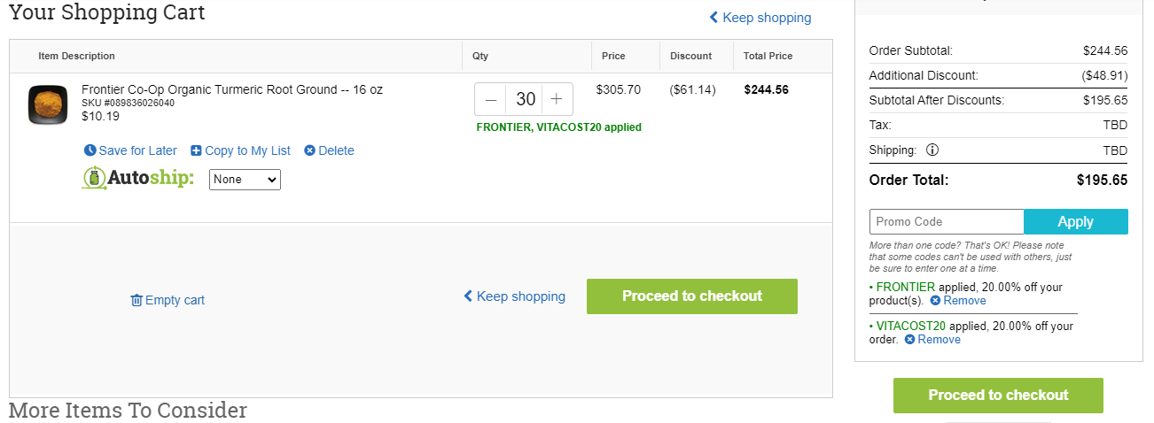Click the Delete x icon for turmeric item
The width and height of the screenshot is (1154, 423).
point(309,150)
